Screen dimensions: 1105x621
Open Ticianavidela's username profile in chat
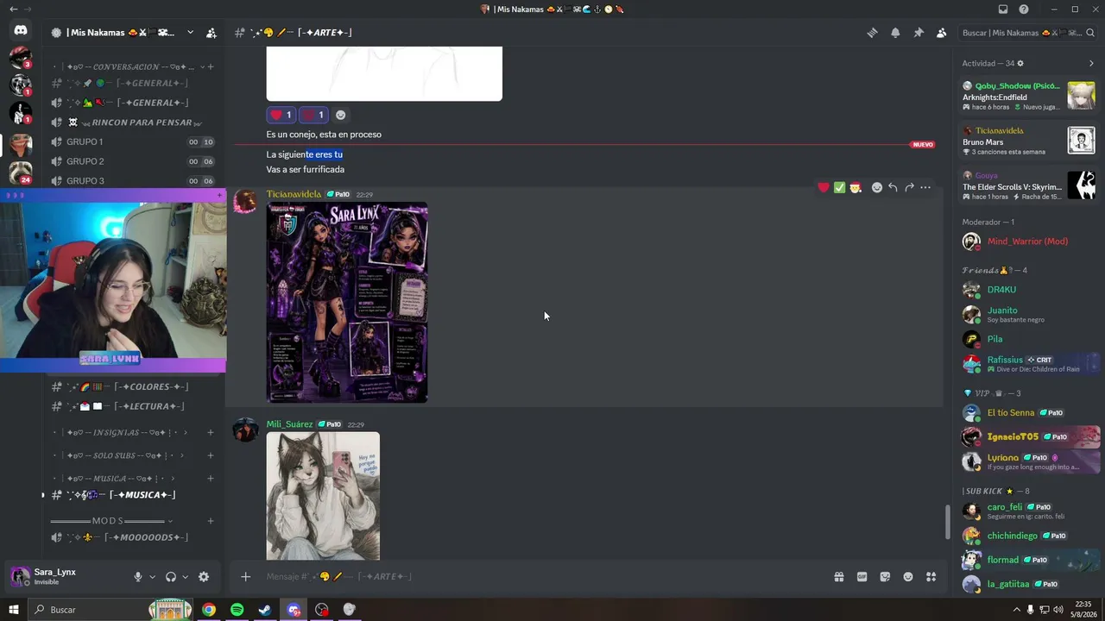(294, 194)
